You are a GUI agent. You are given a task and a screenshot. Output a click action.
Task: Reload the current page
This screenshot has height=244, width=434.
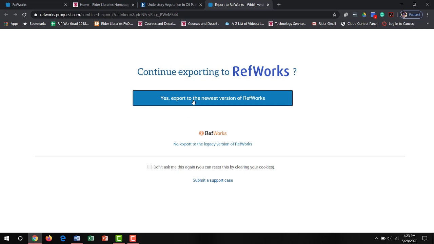pyautogui.click(x=24, y=15)
